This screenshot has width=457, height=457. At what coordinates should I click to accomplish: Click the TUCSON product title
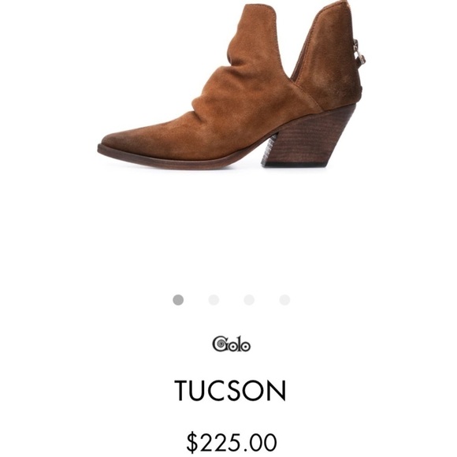(x=230, y=391)
